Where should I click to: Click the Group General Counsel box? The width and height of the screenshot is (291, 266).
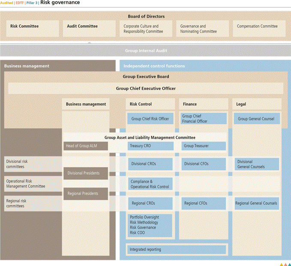pyautogui.click(x=256, y=119)
